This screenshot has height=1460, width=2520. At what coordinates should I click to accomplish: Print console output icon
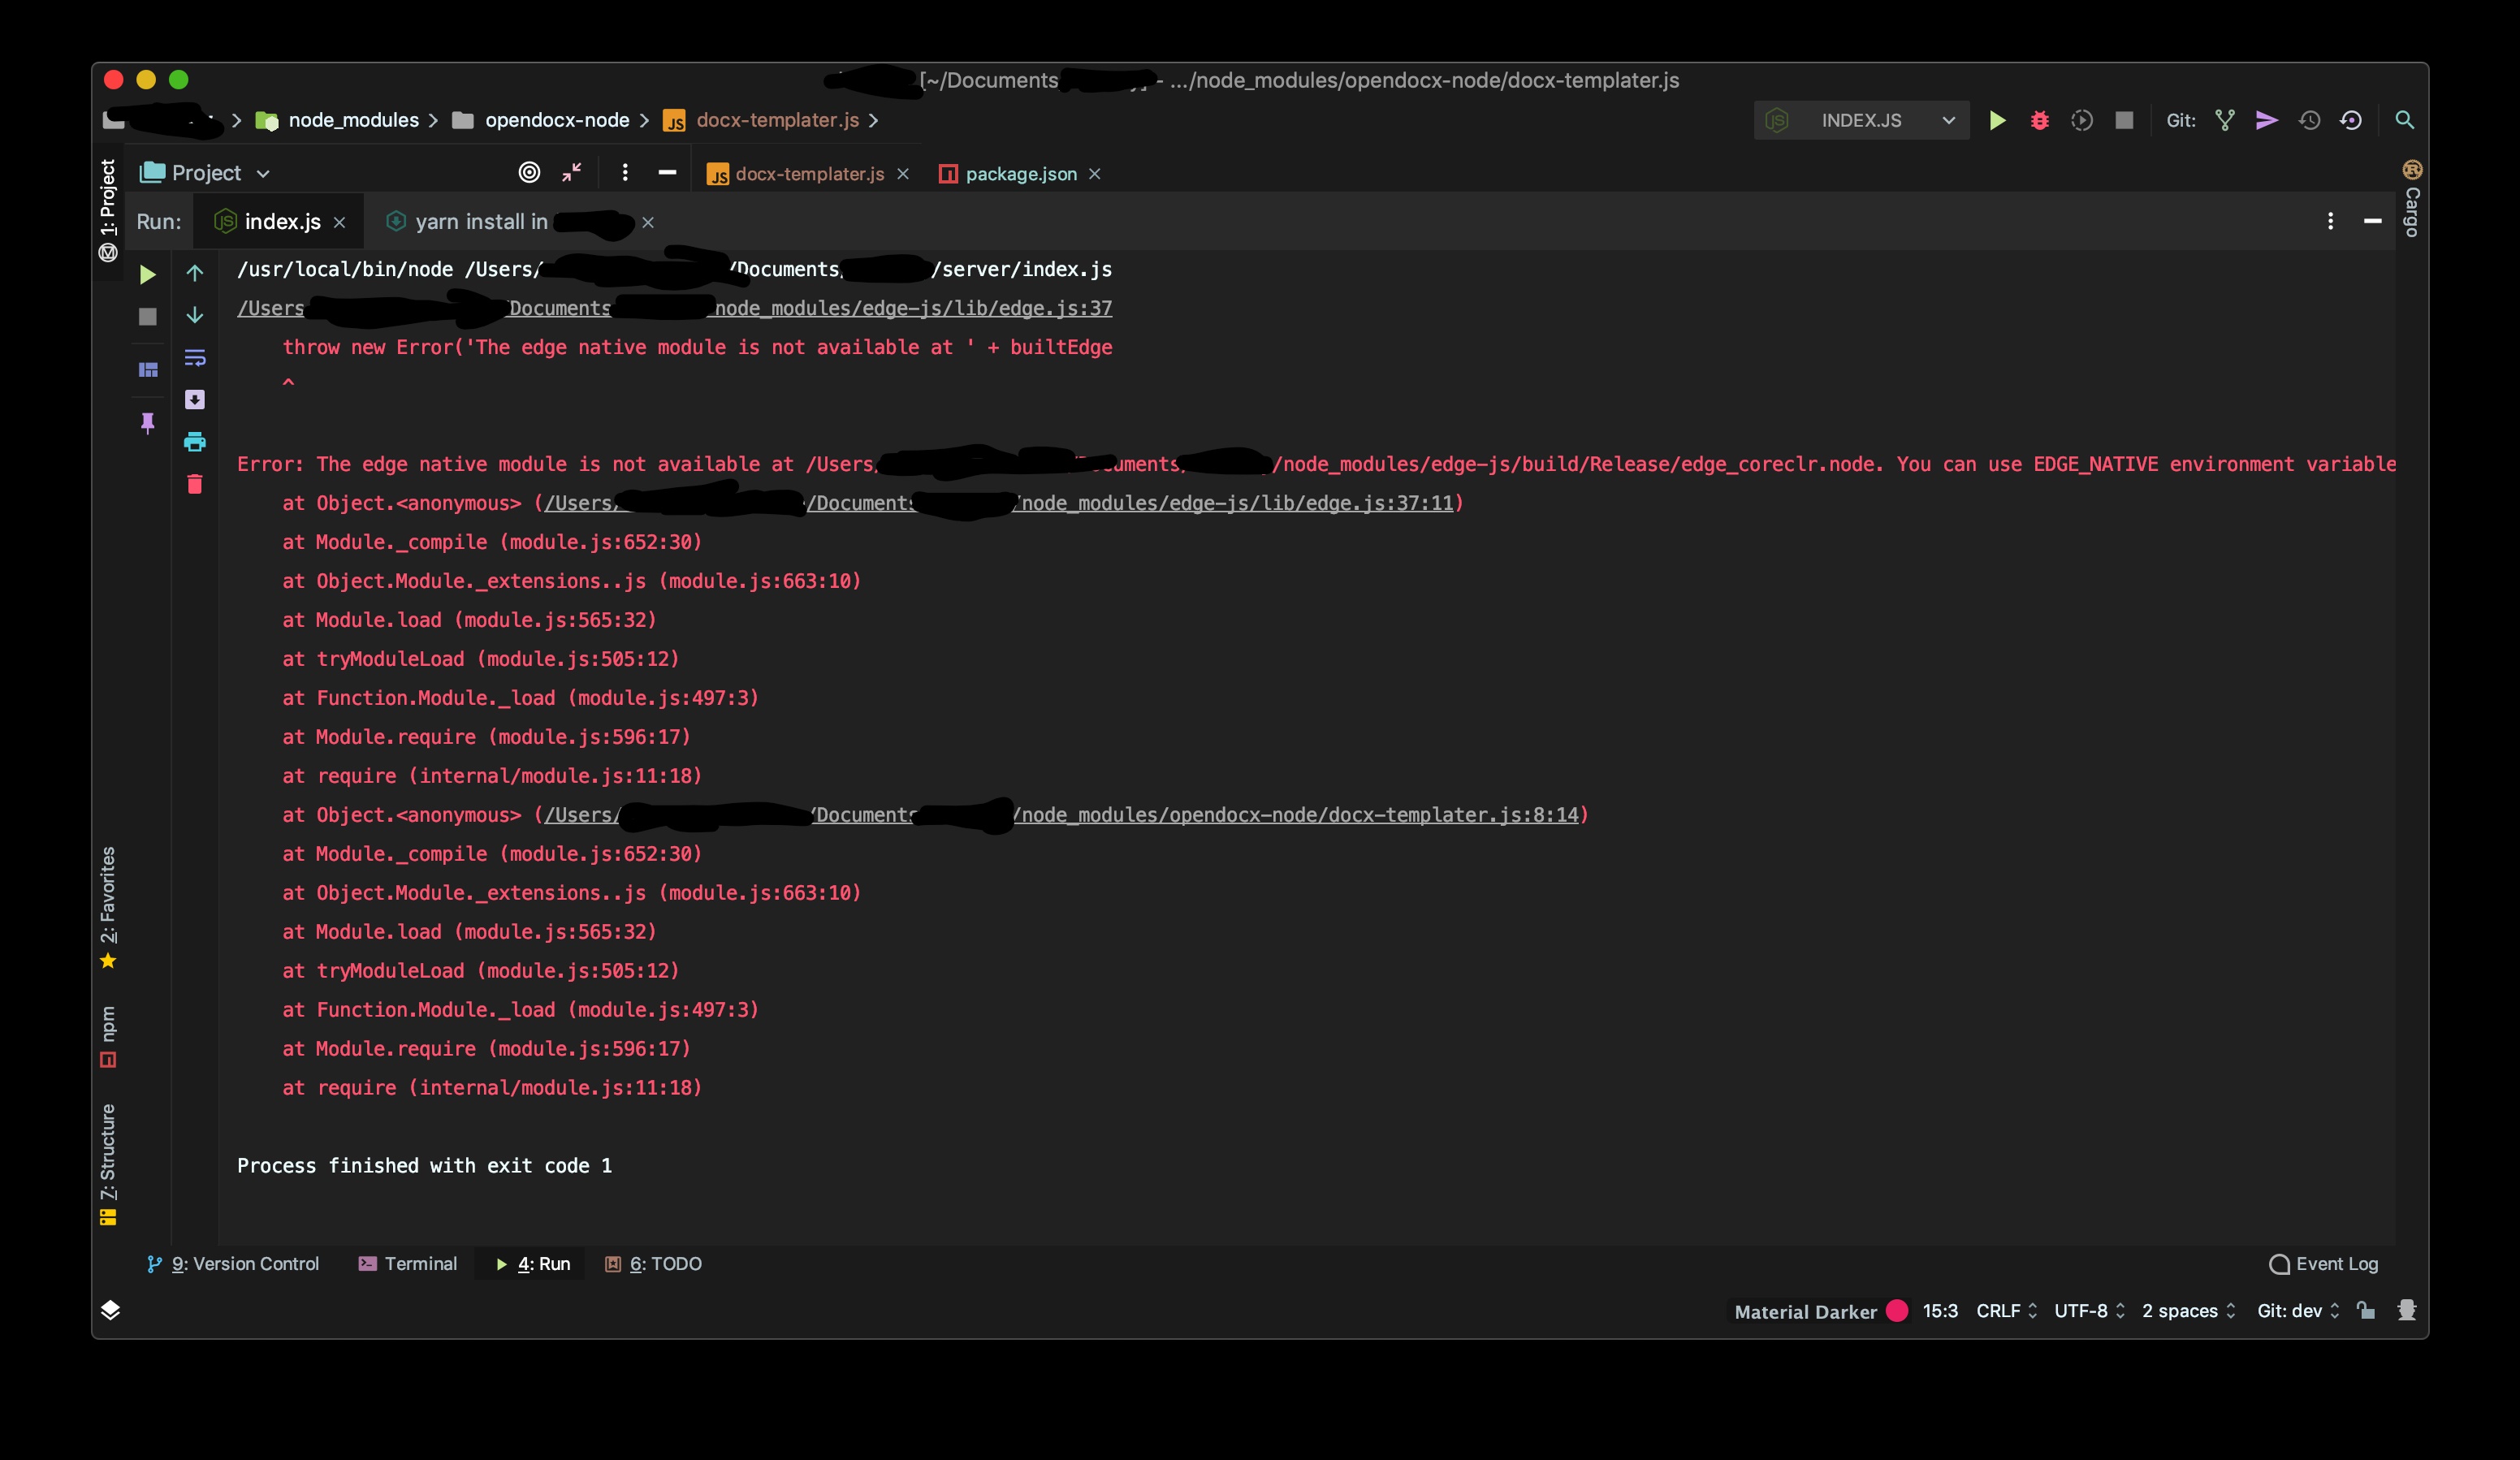[195, 441]
